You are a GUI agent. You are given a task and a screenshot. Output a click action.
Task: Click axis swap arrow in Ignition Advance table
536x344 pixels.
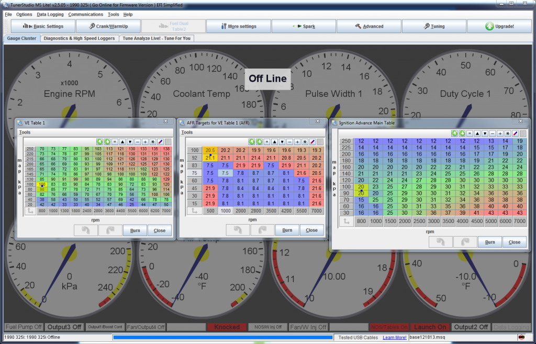coord(347,221)
